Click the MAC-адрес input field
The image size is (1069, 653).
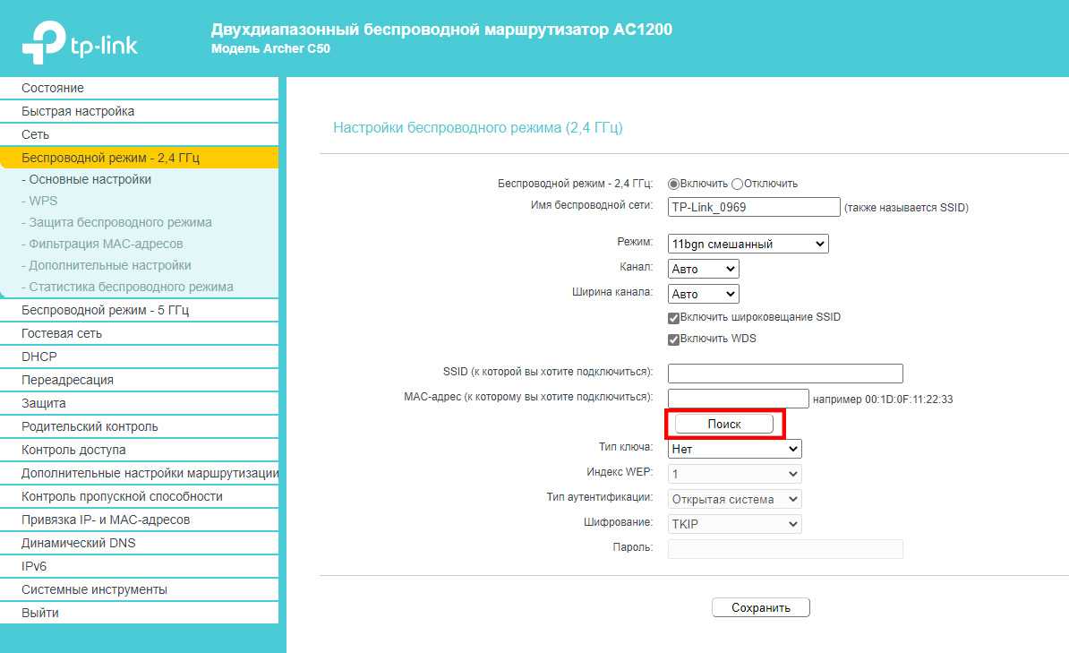[738, 399]
